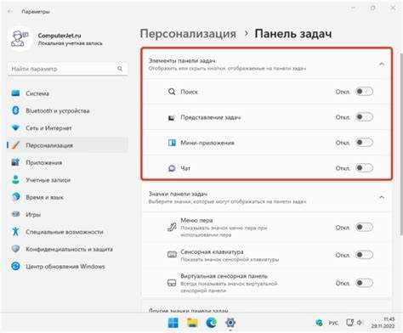Go back to Персонализация via breadcrumb
Screen dimensions: 403x333
(188, 34)
